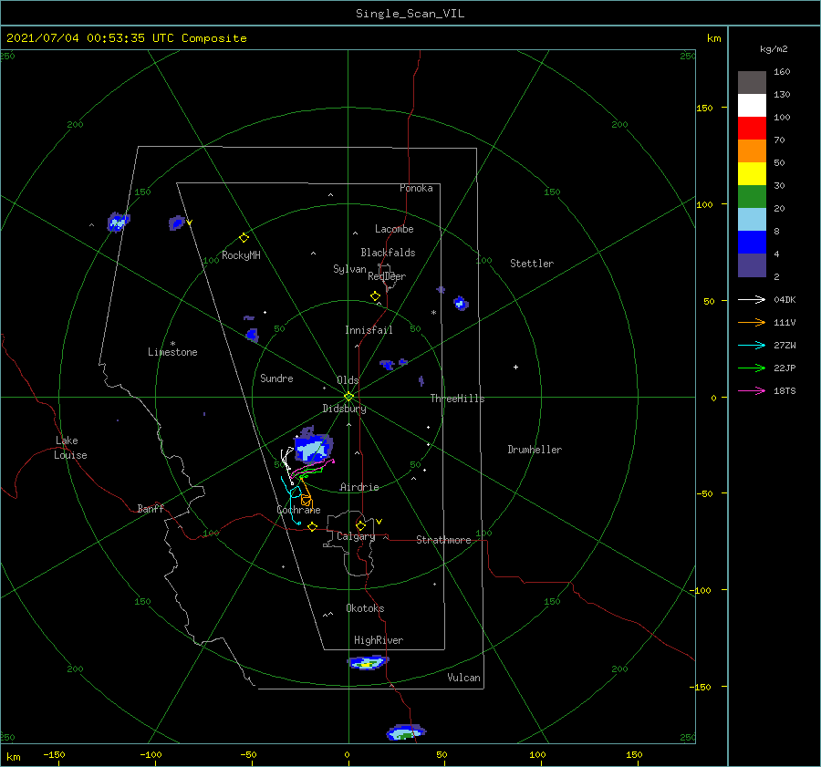Click the Limestone label
Image resolution: width=821 pixels, height=767 pixels.
[x=172, y=352]
